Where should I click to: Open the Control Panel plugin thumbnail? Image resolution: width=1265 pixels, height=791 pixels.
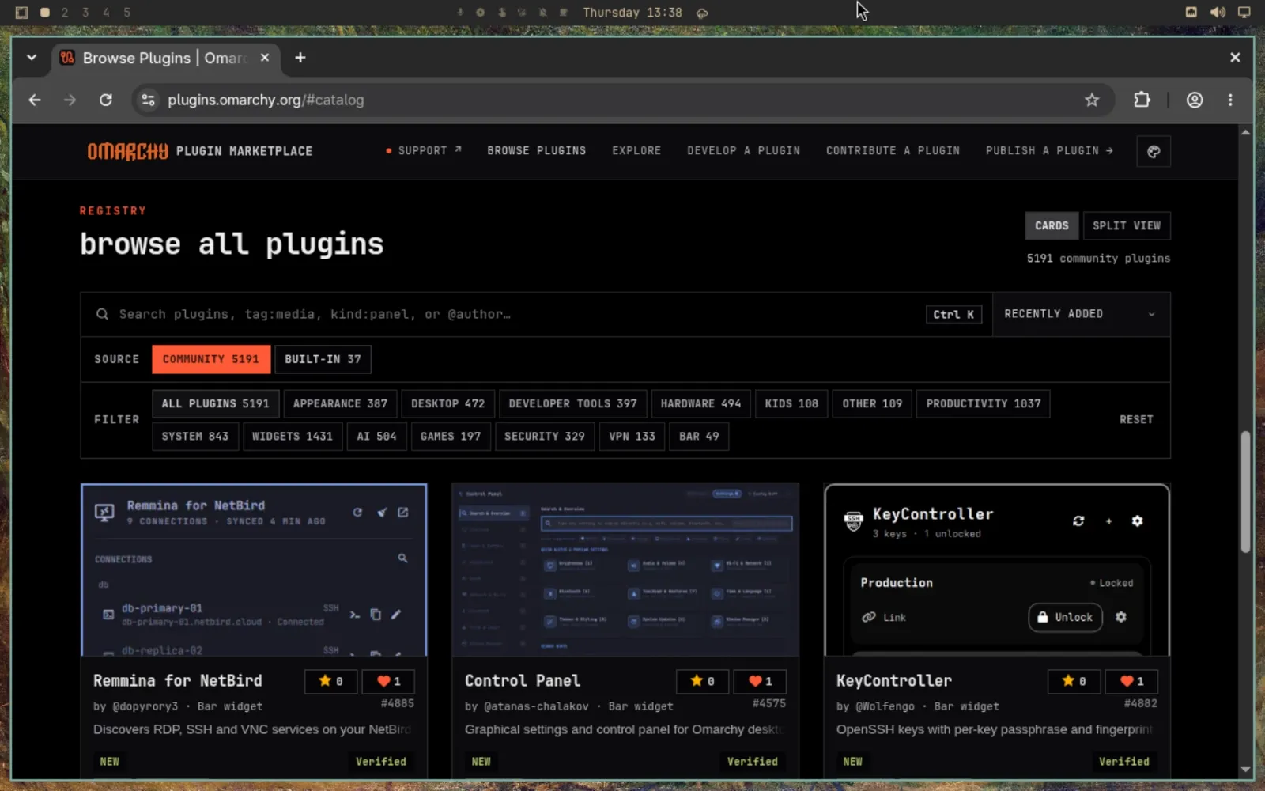pos(625,570)
